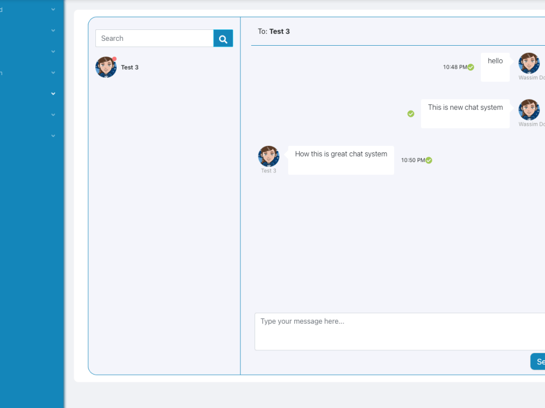
Task: Expand the second sidebar dropdown chevron
Action: click(x=53, y=30)
